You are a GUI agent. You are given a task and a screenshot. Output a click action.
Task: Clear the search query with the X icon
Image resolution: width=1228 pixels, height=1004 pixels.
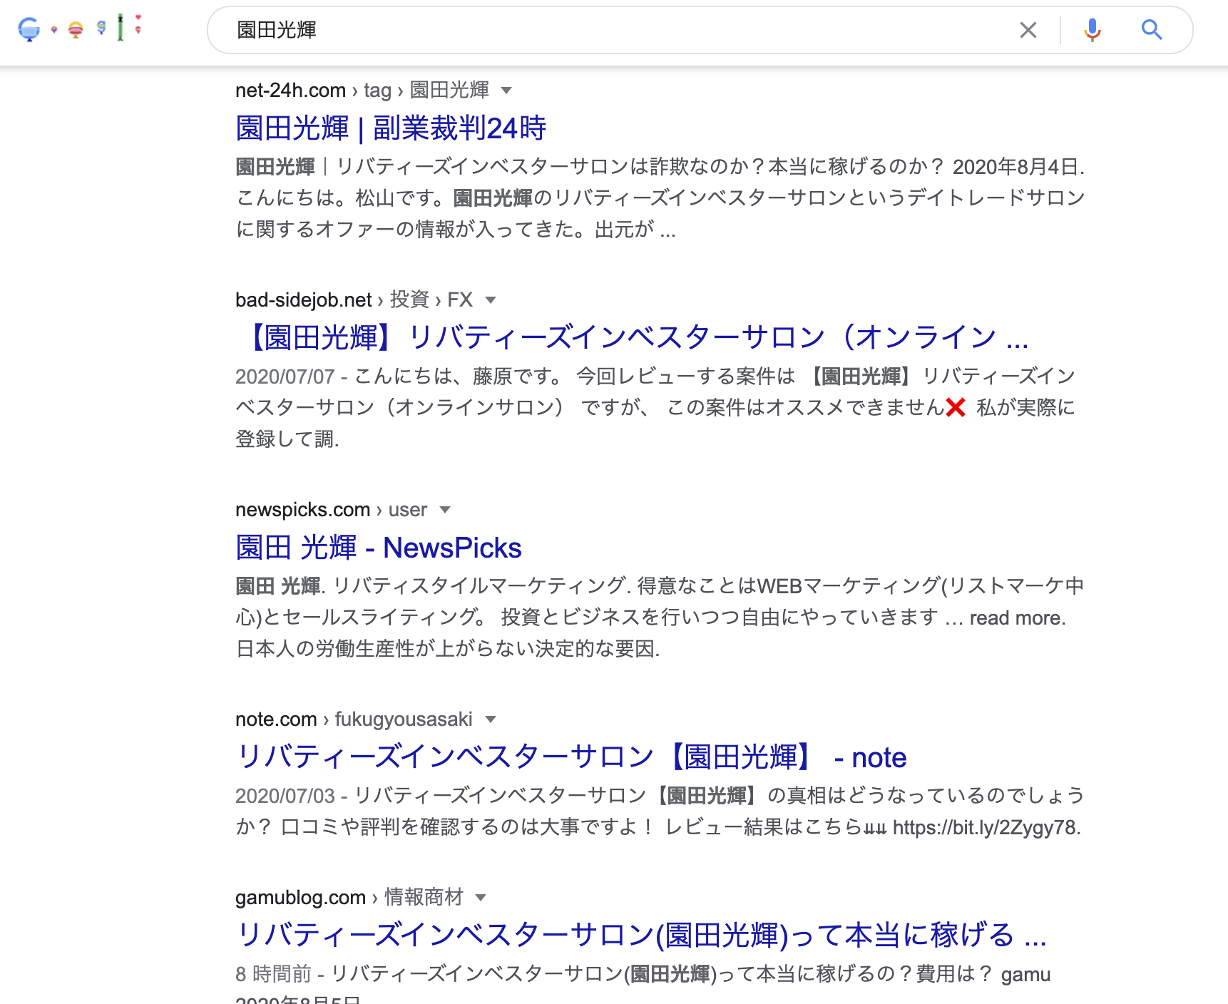coord(1028,30)
